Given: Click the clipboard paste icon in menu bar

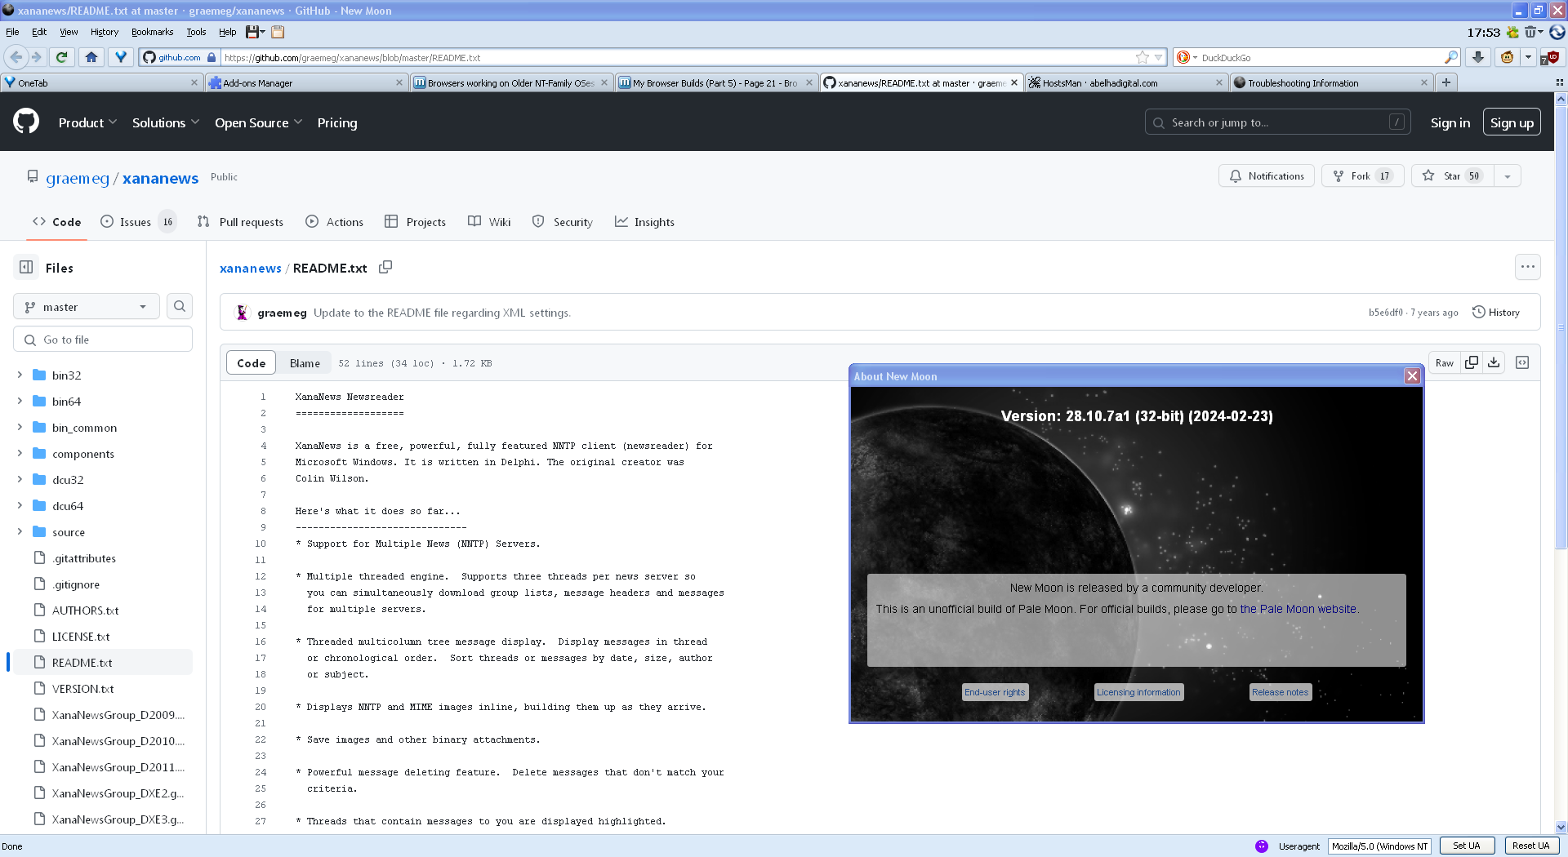Looking at the screenshot, I should (278, 32).
